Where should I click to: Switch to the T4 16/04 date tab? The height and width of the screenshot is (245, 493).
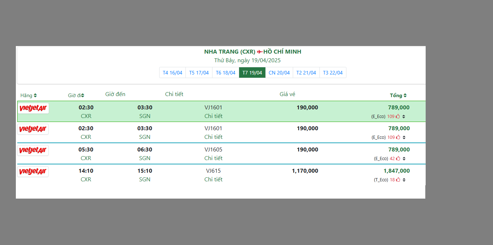tap(172, 73)
